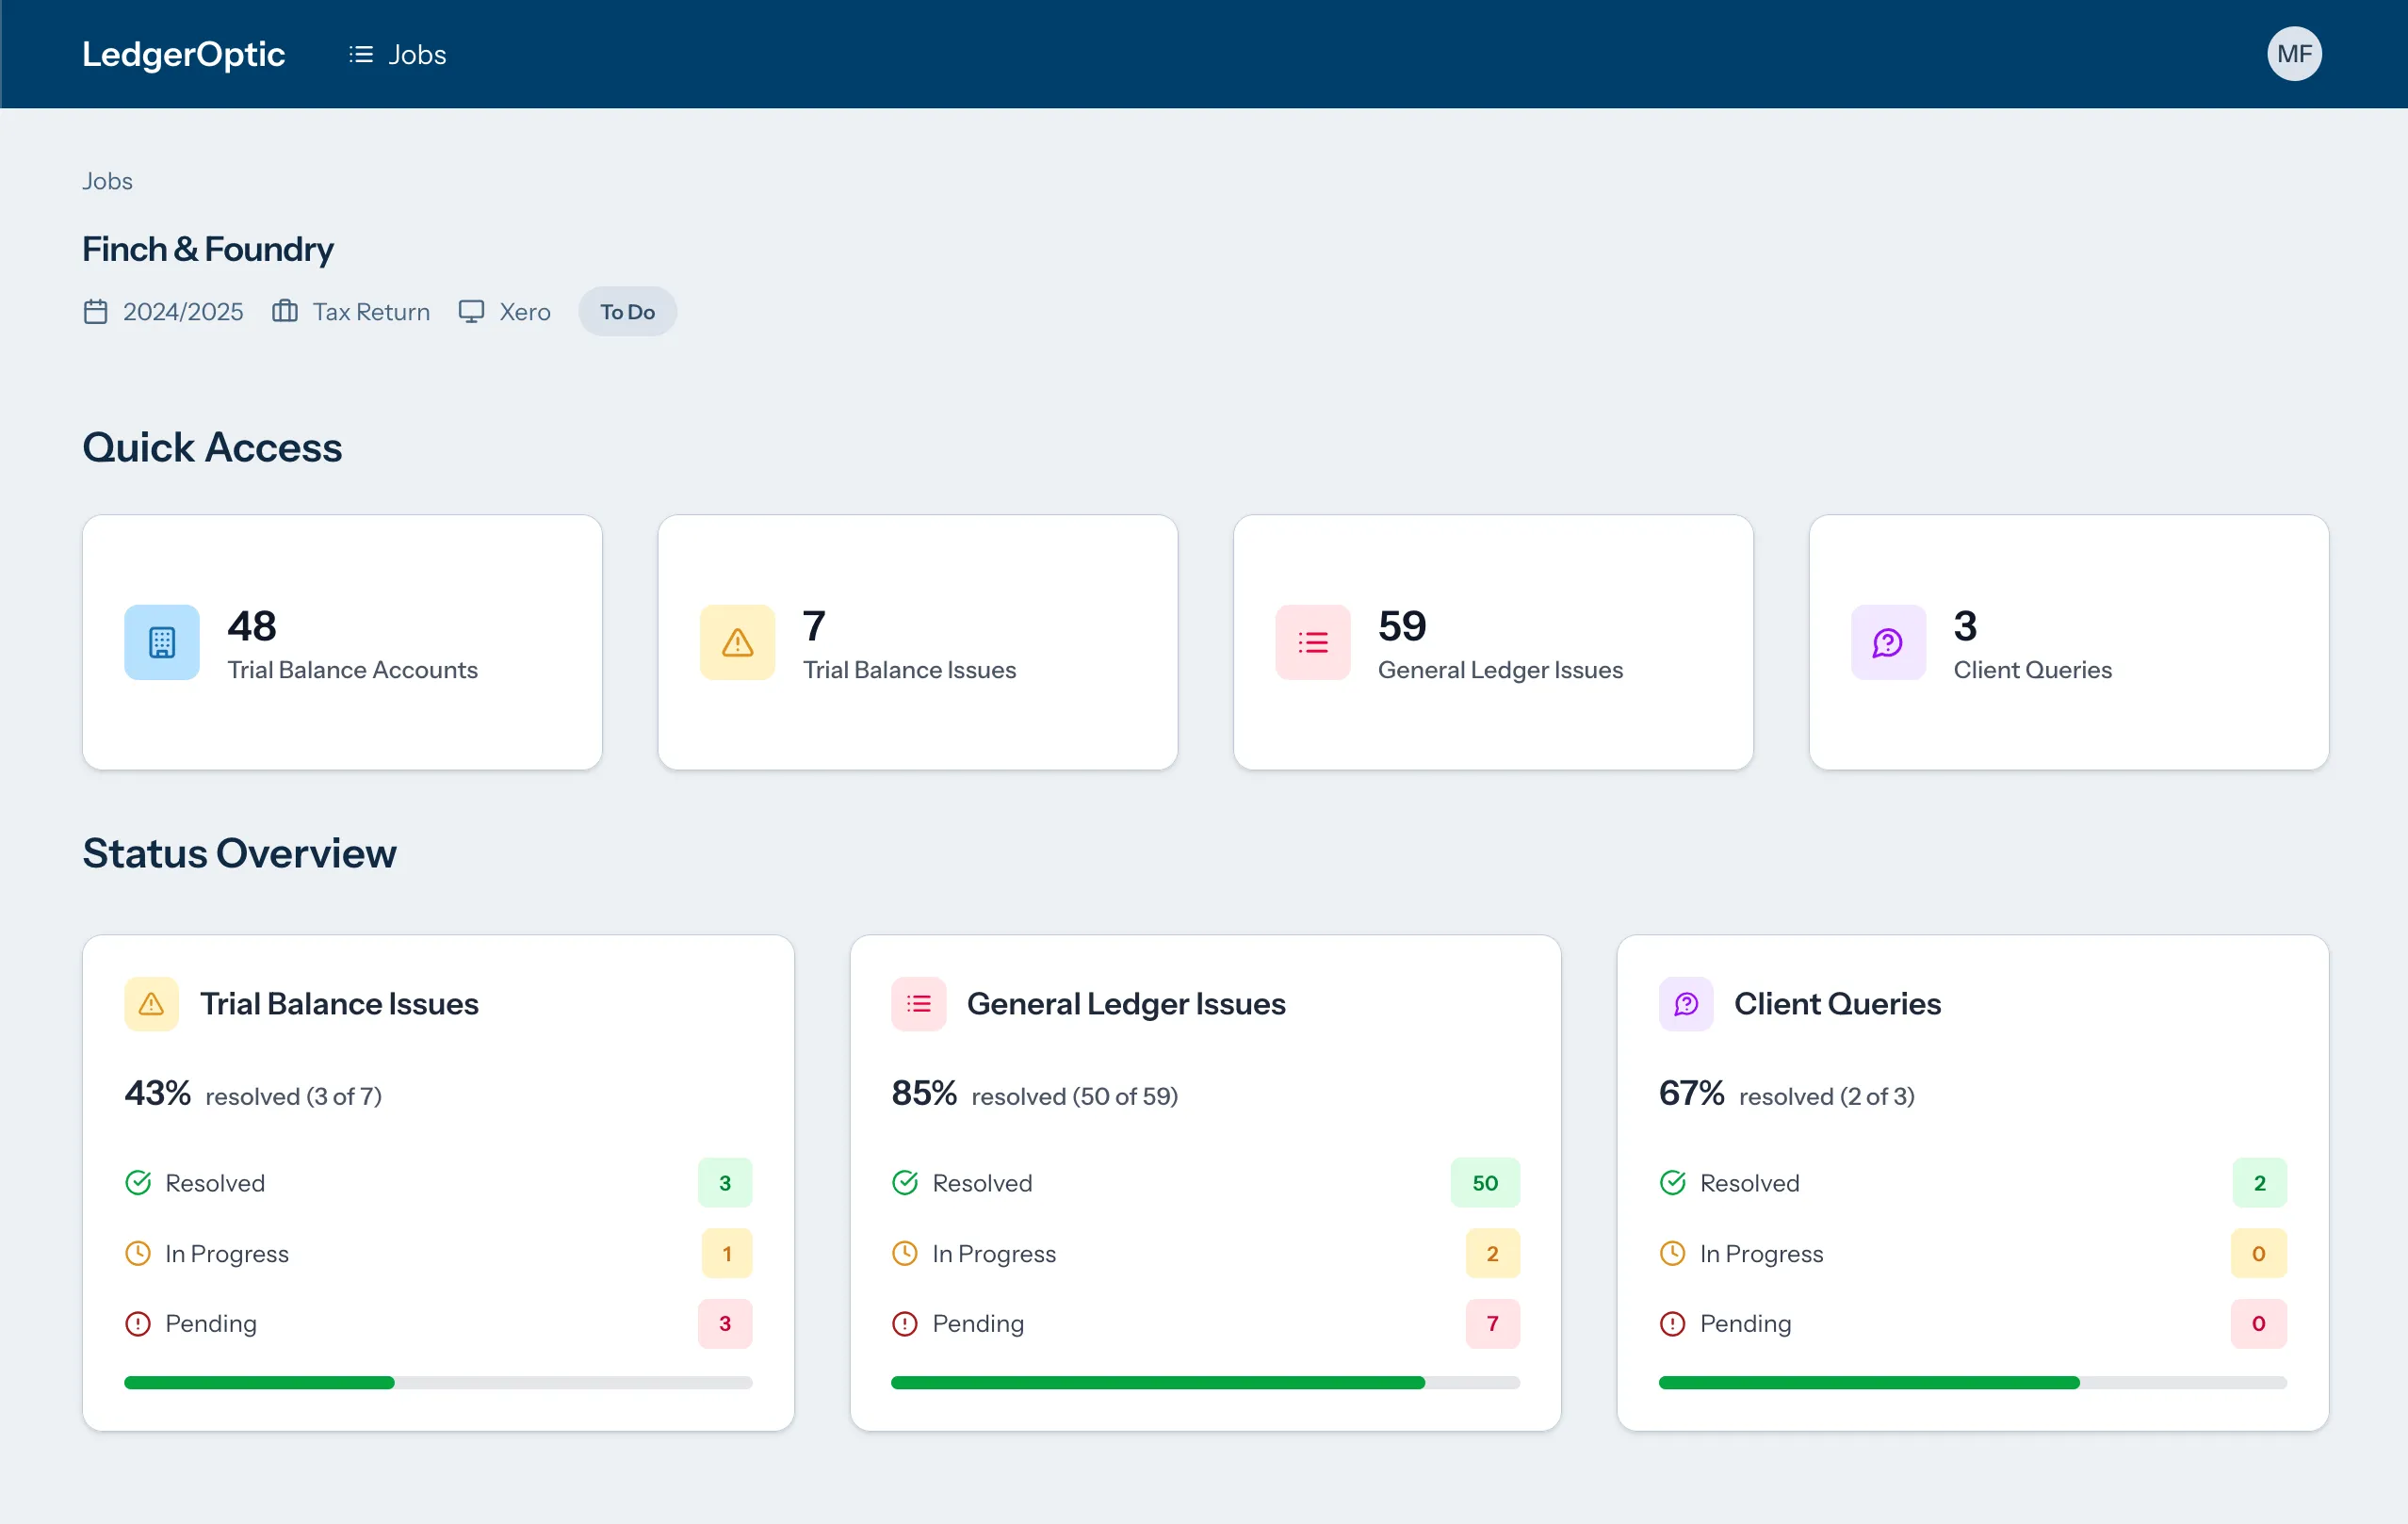Click the Trial Balance Accounts building icon
The width and height of the screenshot is (2408, 1524).
pos(161,642)
